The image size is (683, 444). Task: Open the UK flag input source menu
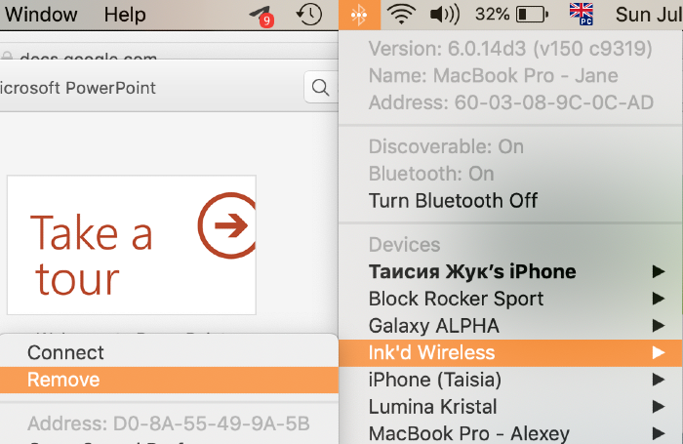click(582, 14)
